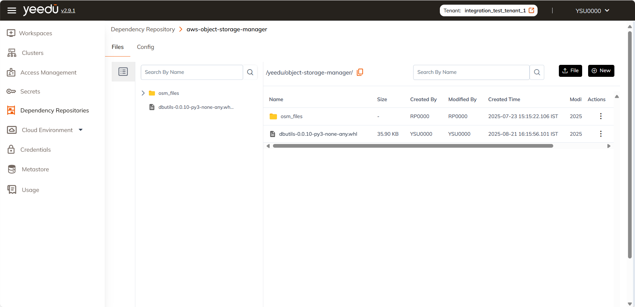The height and width of the screenshot is (307, 635).
Task: Click the File upload button
Action: (570, 71)
